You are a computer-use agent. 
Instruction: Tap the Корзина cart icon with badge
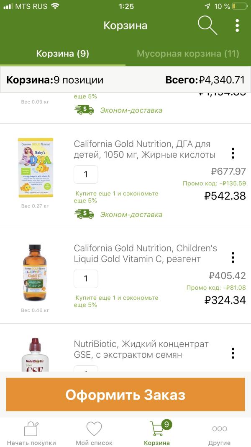(157, 429)
